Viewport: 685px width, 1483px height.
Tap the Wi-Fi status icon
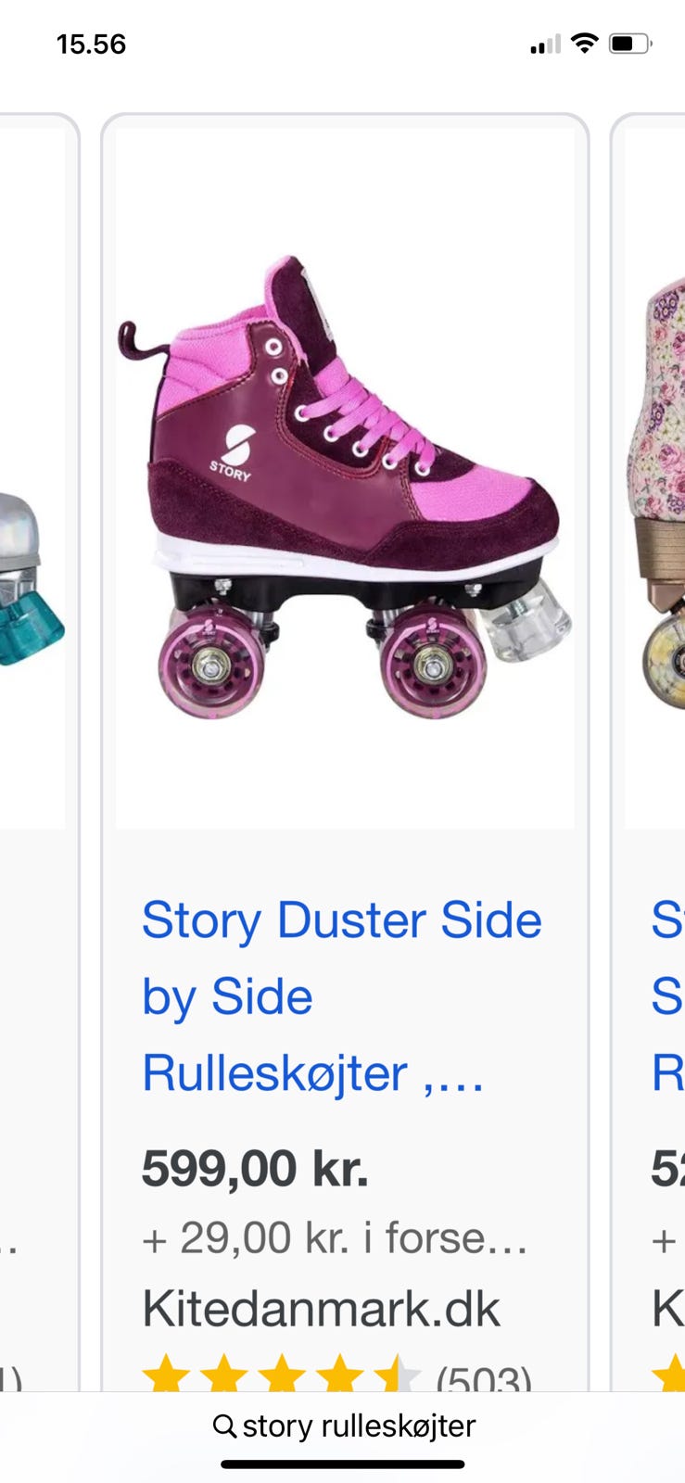[x=584, y=43]
